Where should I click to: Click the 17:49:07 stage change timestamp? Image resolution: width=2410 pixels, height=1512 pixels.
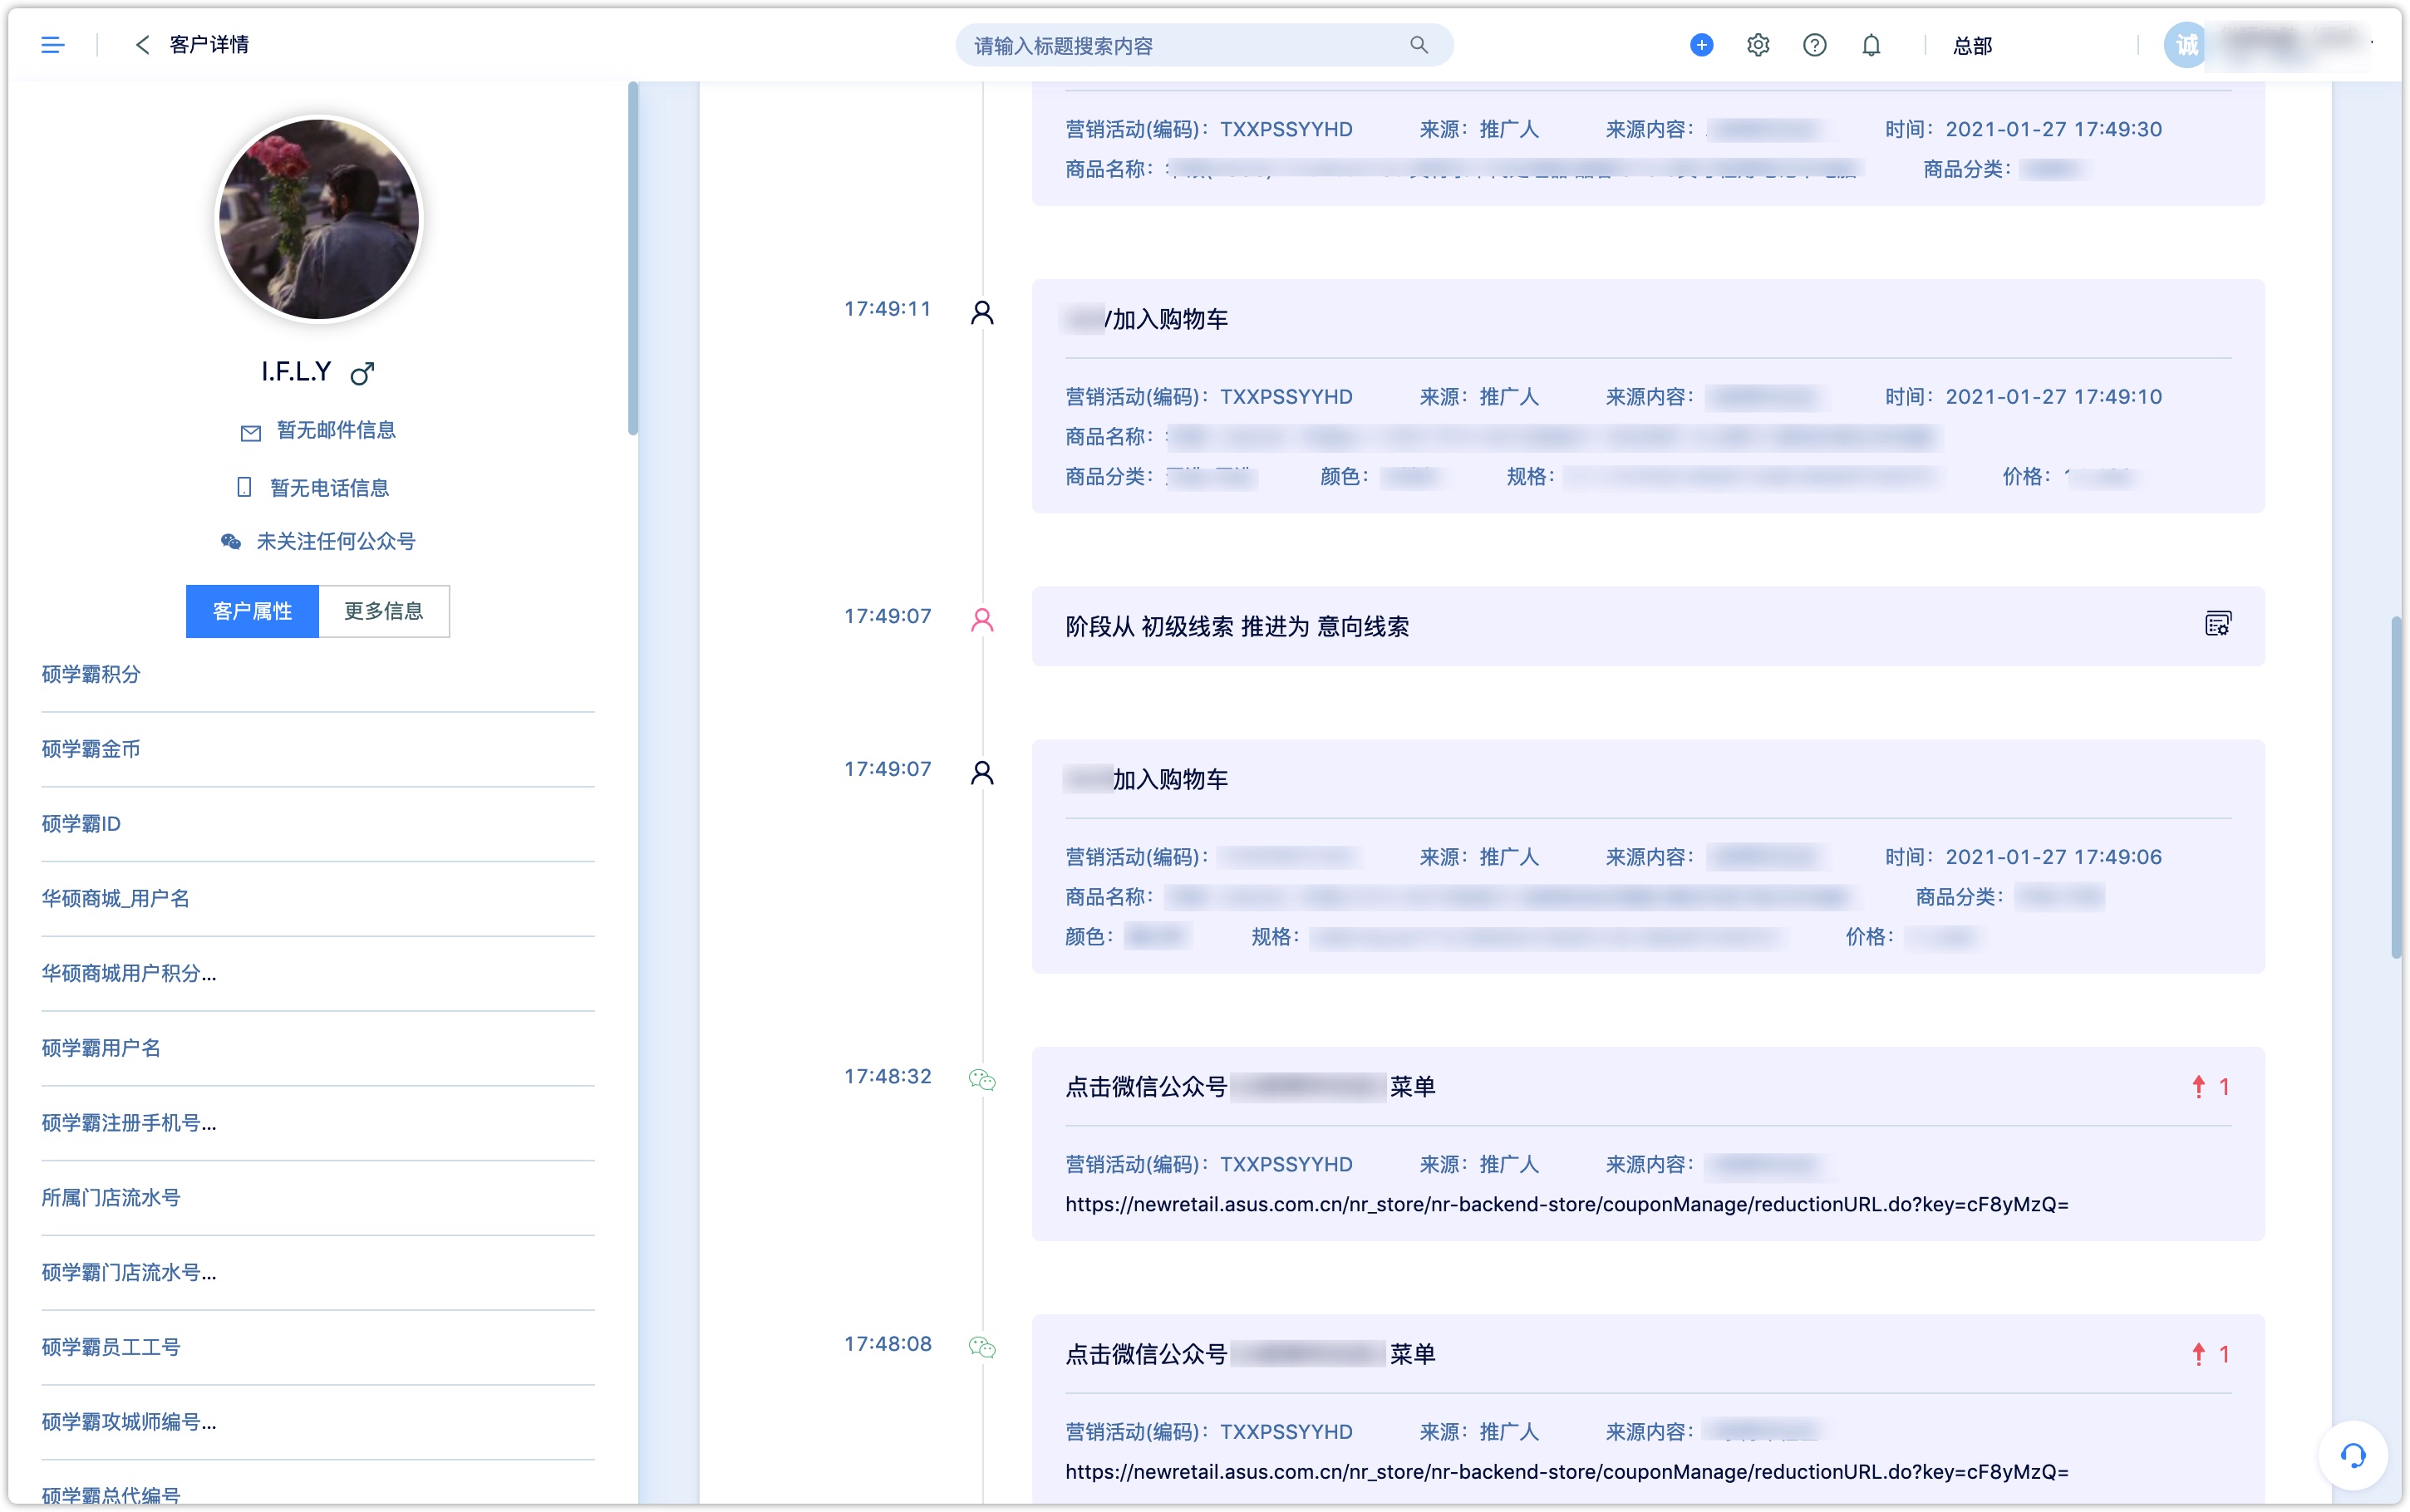click(887, 617)
